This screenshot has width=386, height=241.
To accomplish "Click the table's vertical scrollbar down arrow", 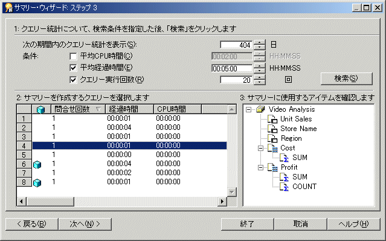I will [231, 191].
